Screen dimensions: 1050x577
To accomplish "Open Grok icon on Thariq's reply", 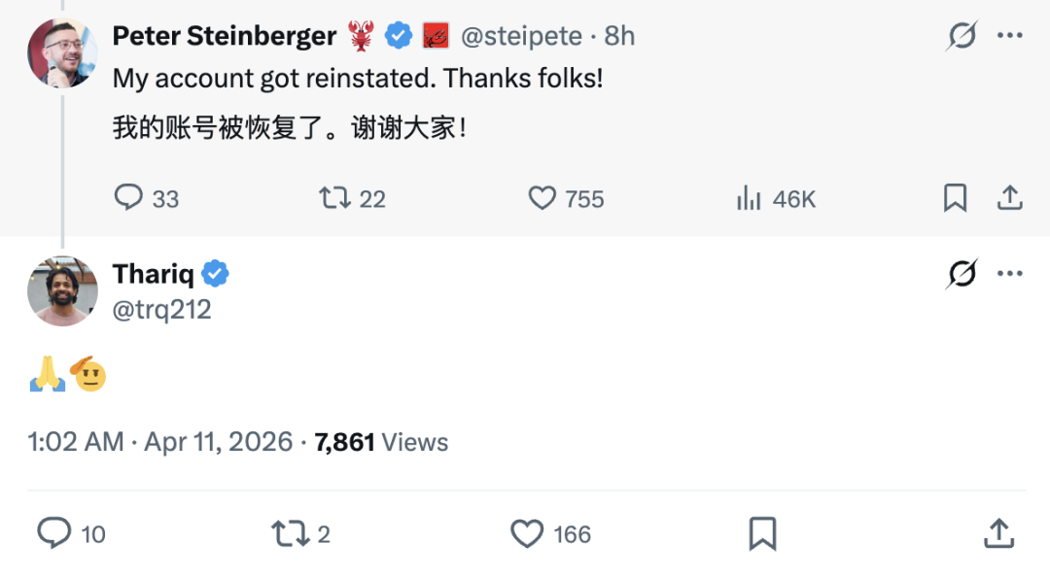I will (962, 275).
